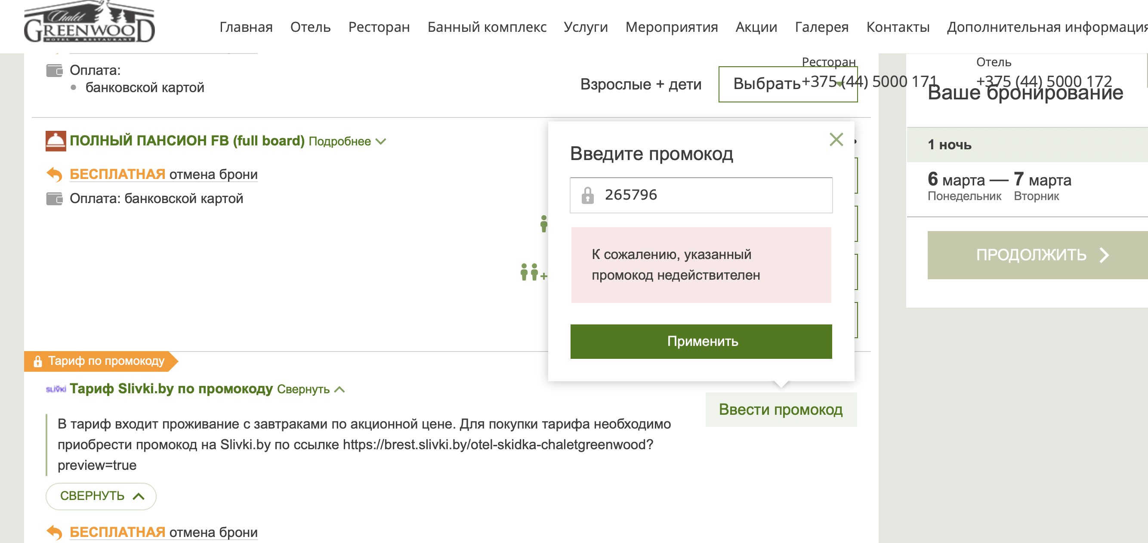The height and width of the screenshot is (543, 1148).
Task: Click the full board bell icon
Action: click(x=56, y=141)
